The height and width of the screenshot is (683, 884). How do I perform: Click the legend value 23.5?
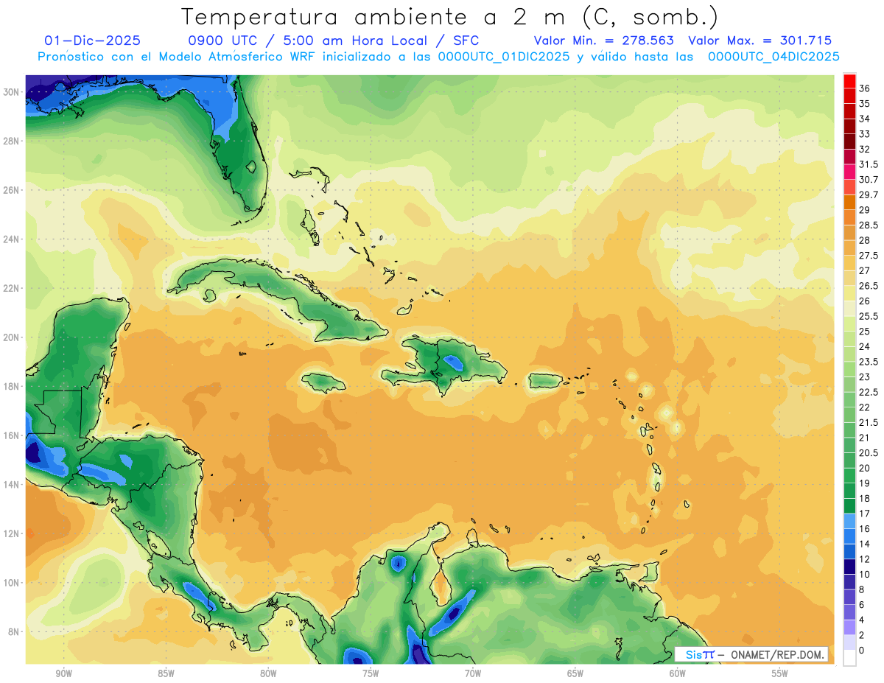tap(869, 362)
